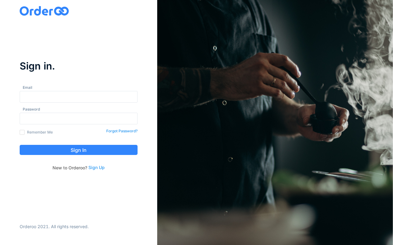393x245 pixels.
Task: Click the "New to Orderoo?" text
Action: (70, 168)
